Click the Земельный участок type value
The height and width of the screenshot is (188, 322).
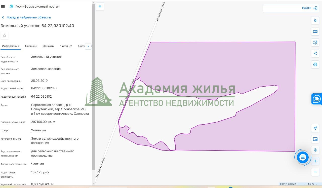click(x=46, y=57)
